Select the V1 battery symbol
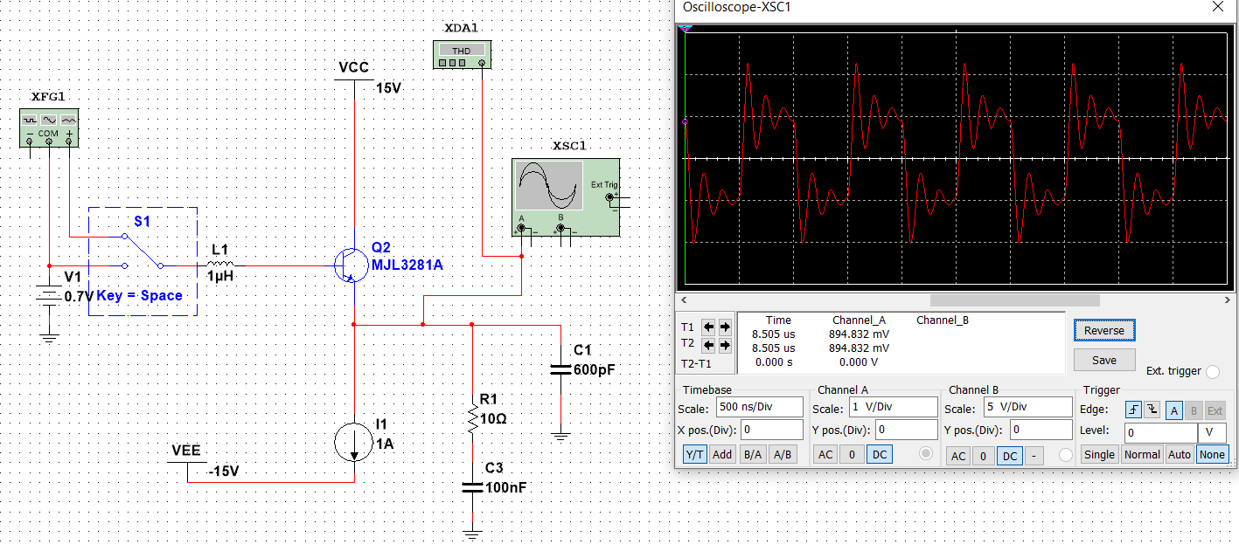Screen dimensions: 1239x551 click(49, 297)
